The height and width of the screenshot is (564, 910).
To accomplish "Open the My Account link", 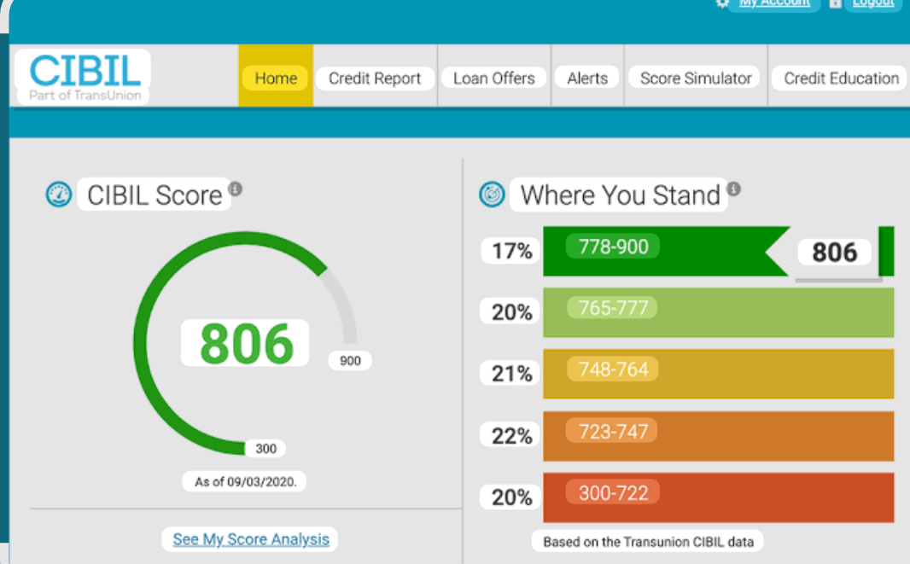I will [774, 3].
